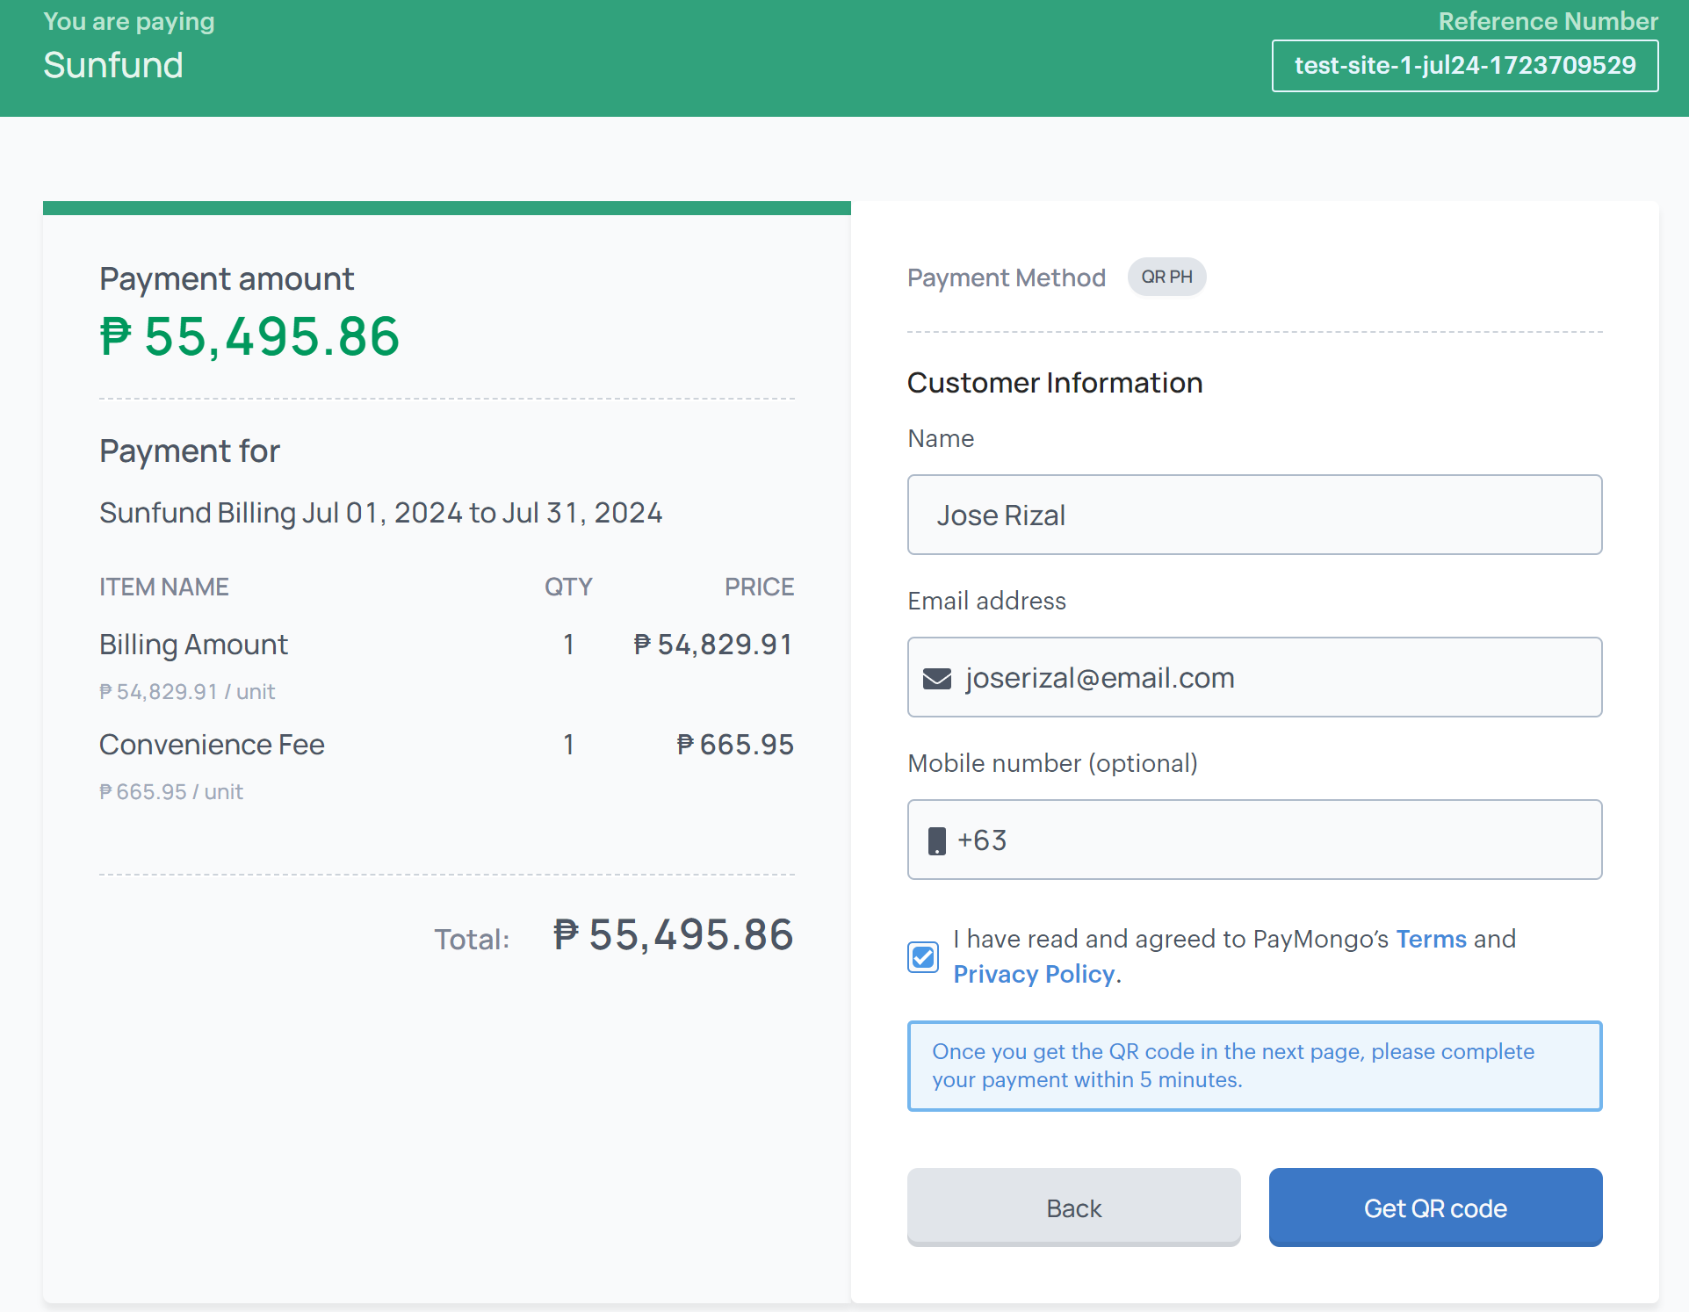Viewport: 1689px width, 1312px height.
Task: Click the Mobile number (optional) label
Action: pyautogui.click(x=1053, y=763)
